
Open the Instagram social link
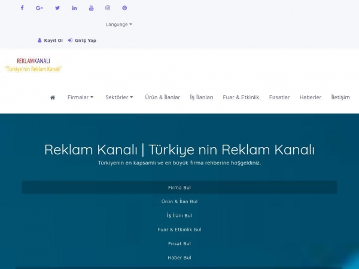tap(108, 8)
